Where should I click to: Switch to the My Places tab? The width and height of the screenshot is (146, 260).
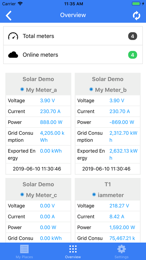click(x=24, y=251)
